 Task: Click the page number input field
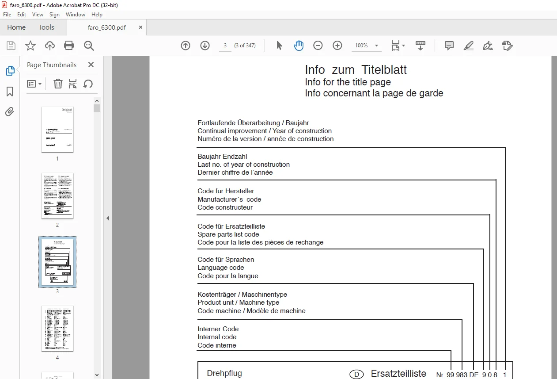[x=225, y=46]
